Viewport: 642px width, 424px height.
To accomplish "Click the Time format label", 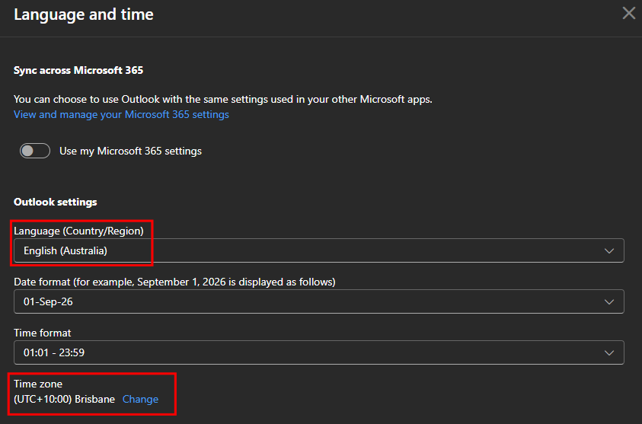I will pos(42,333).
